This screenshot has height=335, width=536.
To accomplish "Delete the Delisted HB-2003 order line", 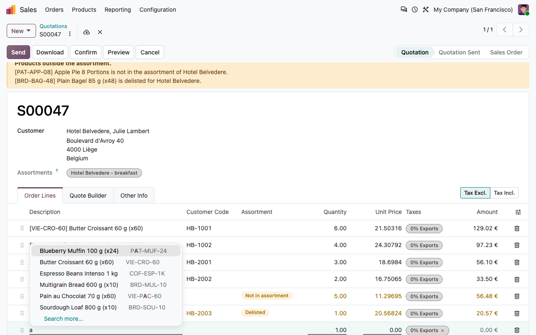I will coord(517,313).
